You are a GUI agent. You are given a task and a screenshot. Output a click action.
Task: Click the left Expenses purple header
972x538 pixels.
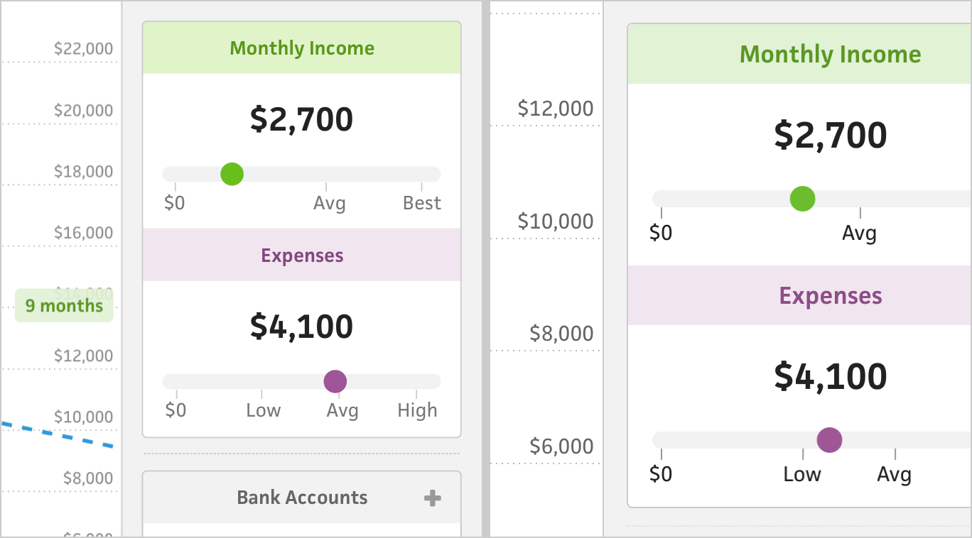[302, 256]
